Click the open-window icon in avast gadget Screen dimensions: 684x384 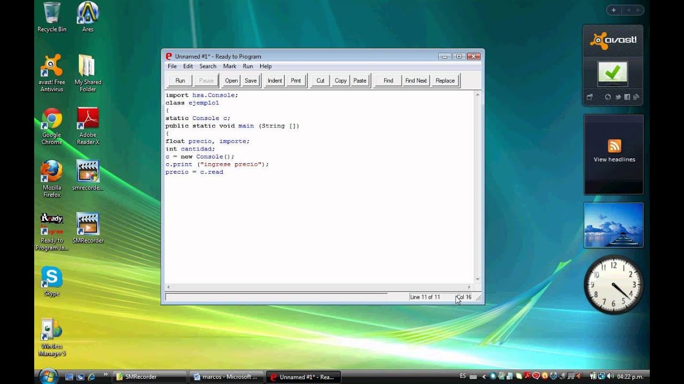click(590, 97)
